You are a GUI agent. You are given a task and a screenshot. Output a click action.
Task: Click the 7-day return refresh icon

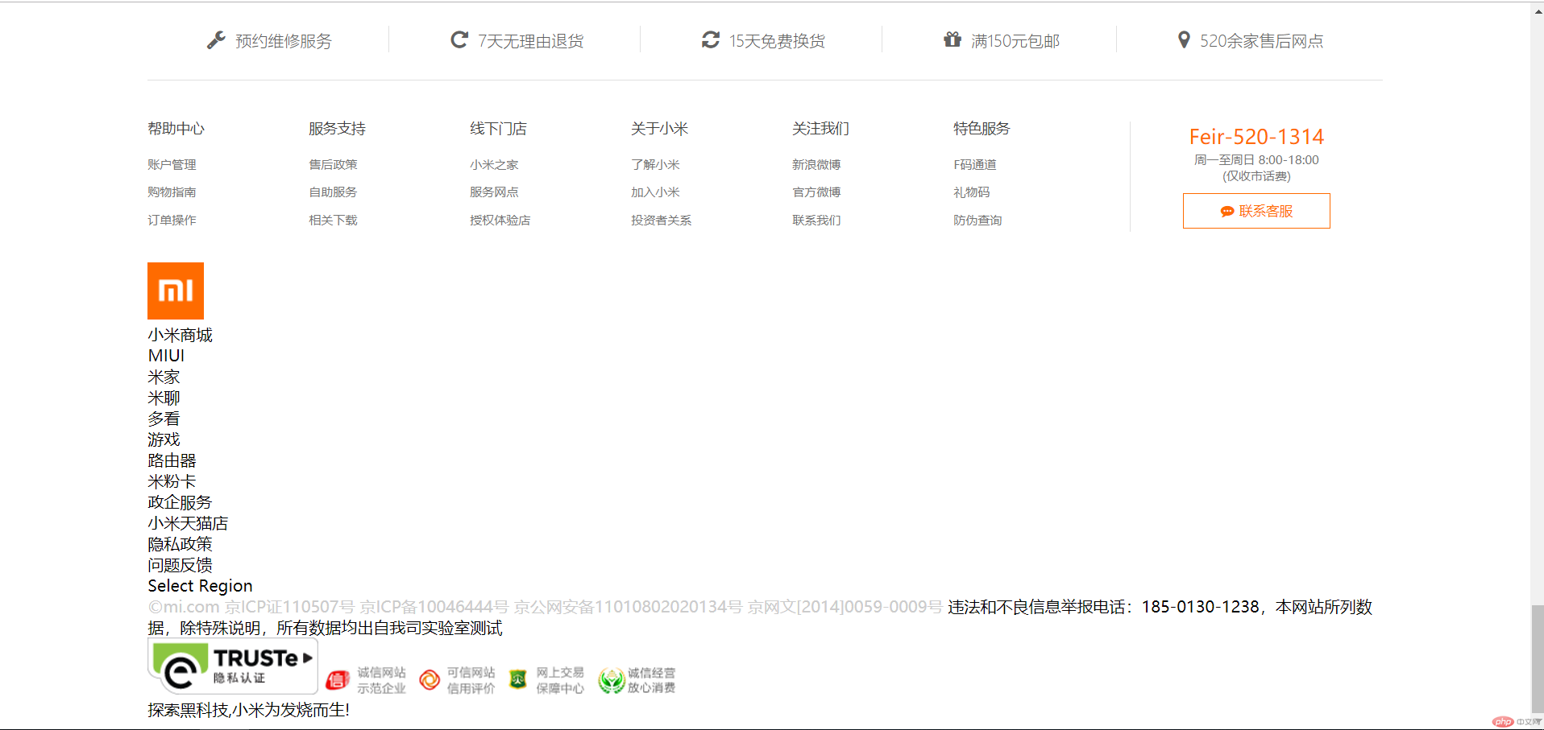tap(459, 39)
